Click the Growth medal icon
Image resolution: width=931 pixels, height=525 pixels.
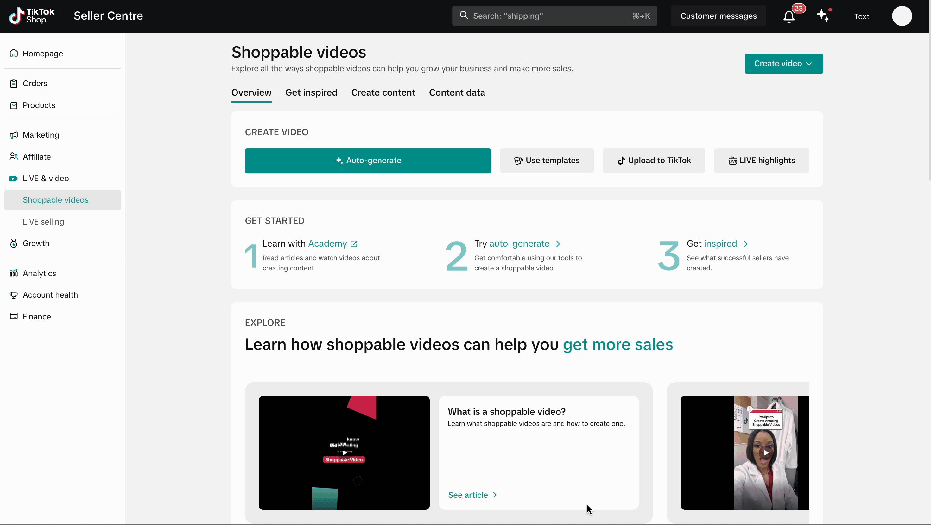pyautogui.click(x=14, y=244)
